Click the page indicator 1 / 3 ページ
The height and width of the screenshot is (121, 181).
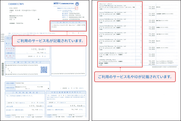[x=77, y=33]
